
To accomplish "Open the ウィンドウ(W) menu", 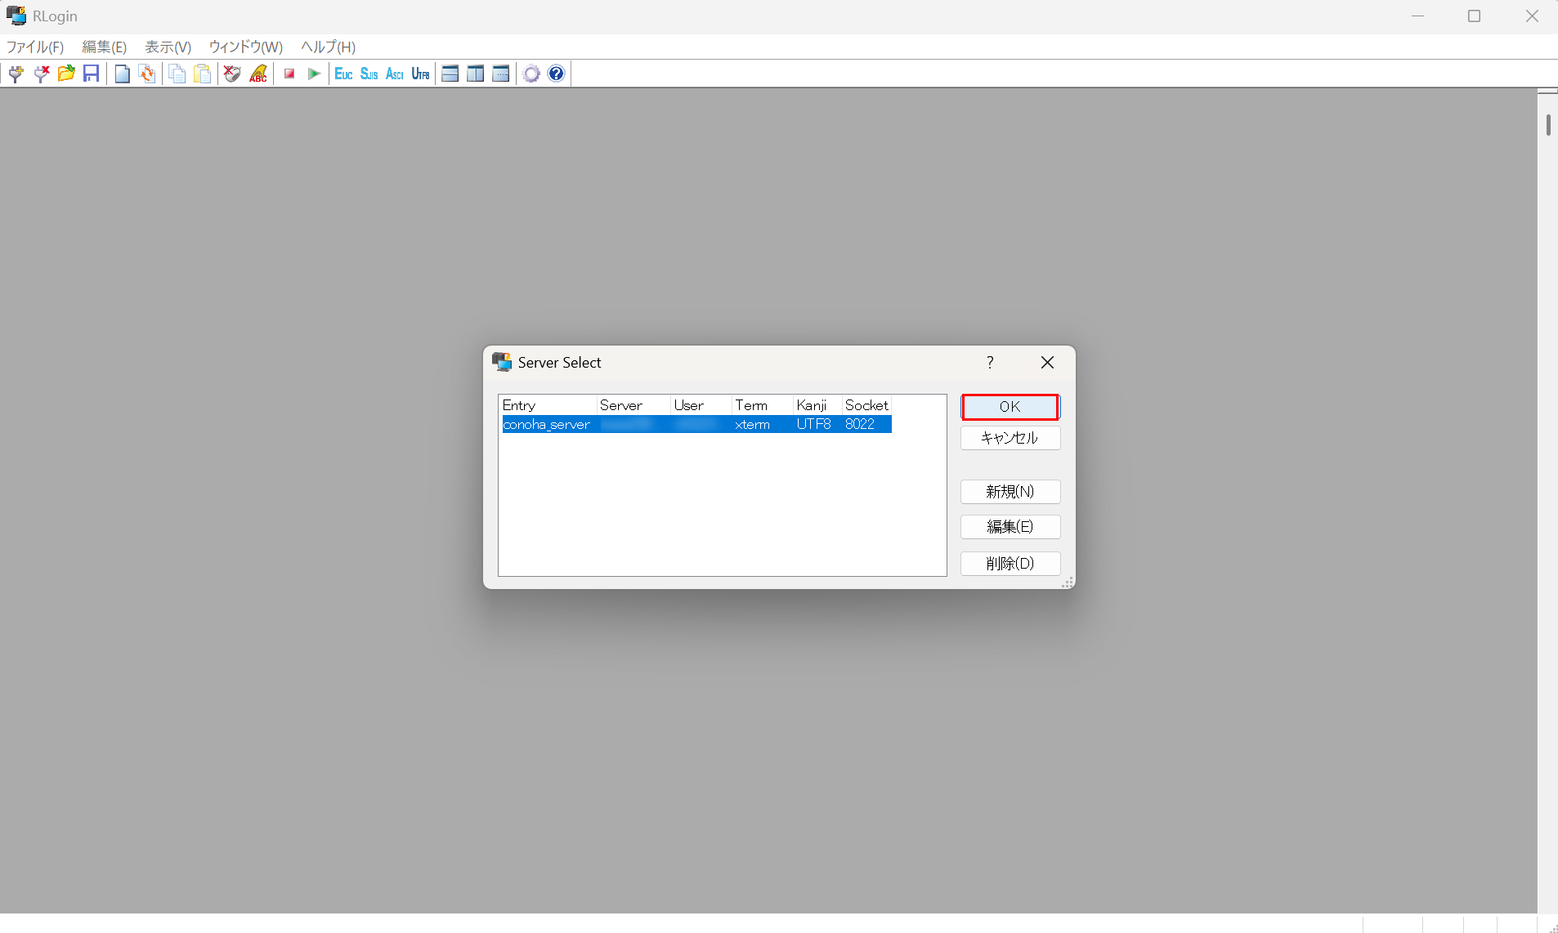I will pyautogui.click(x=245, y=47).
